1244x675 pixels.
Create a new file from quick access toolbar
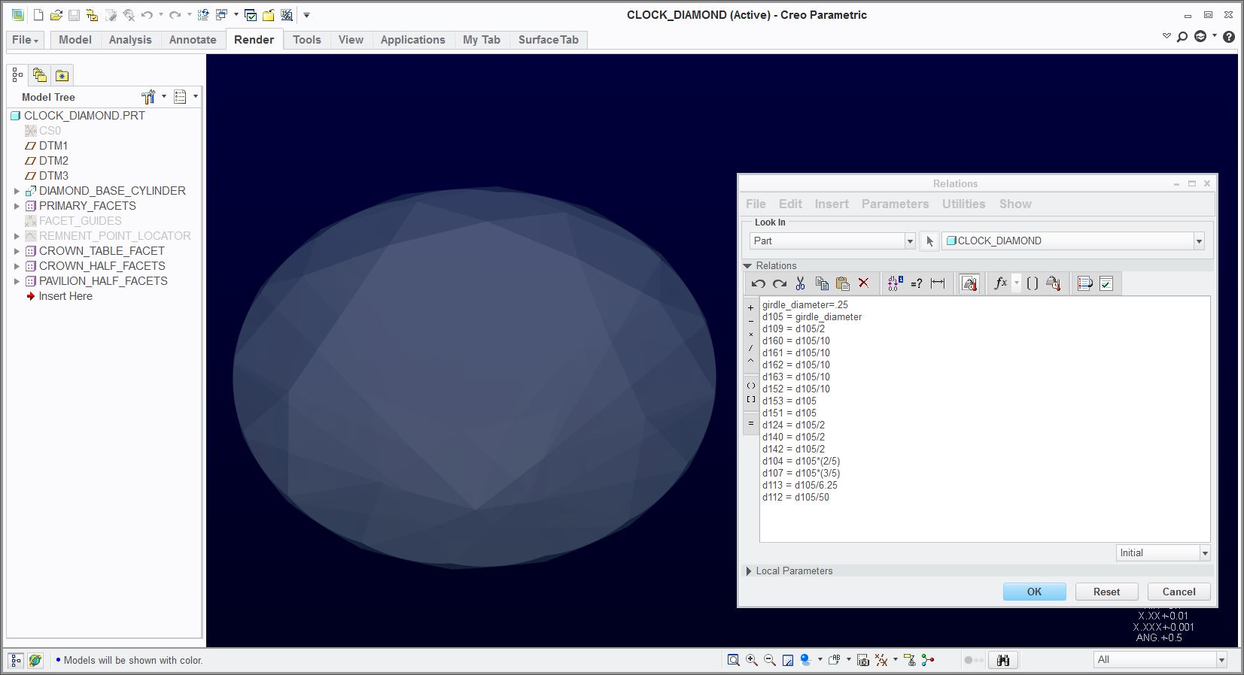click(x=38, y=15)
